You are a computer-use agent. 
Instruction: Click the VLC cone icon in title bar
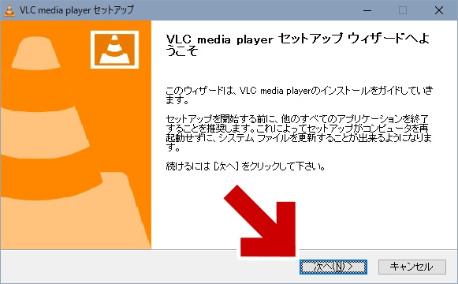9,10
